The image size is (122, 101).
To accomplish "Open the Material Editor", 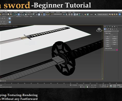I will tap(82, 14).
